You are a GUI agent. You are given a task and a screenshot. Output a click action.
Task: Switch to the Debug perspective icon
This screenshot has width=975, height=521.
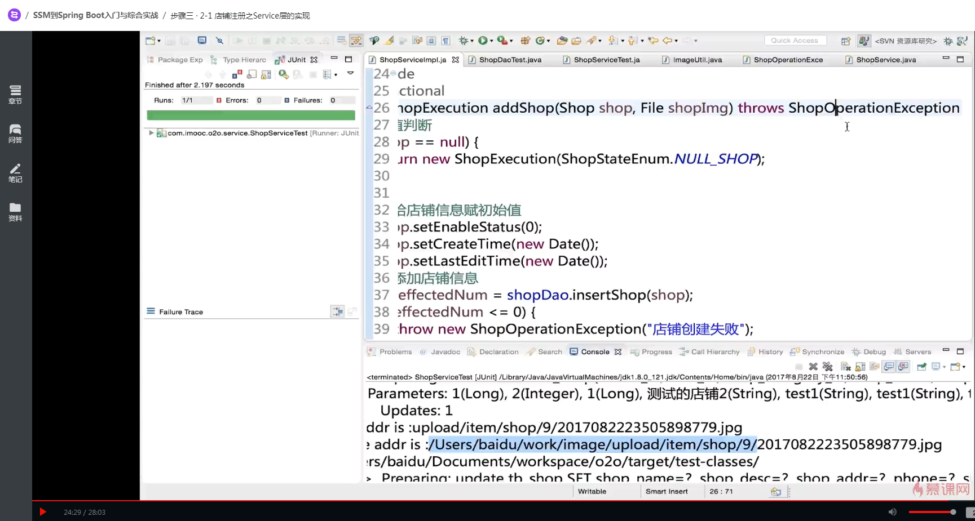(x=948, y=41)
